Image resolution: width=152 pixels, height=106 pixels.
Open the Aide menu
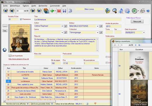point(64,6)
